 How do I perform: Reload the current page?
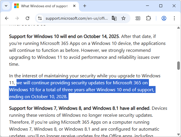point(27,18)
